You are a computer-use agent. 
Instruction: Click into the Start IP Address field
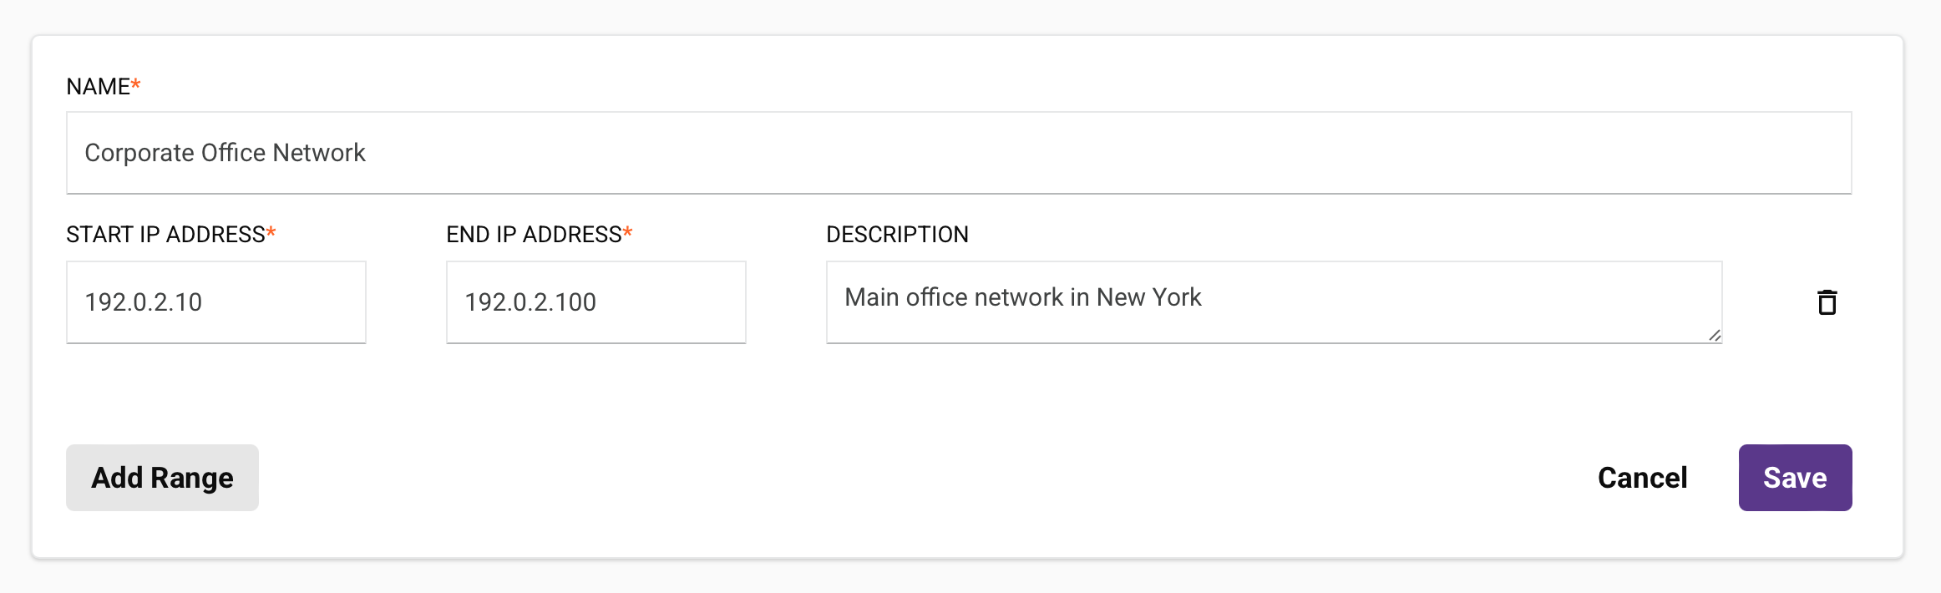215,302
